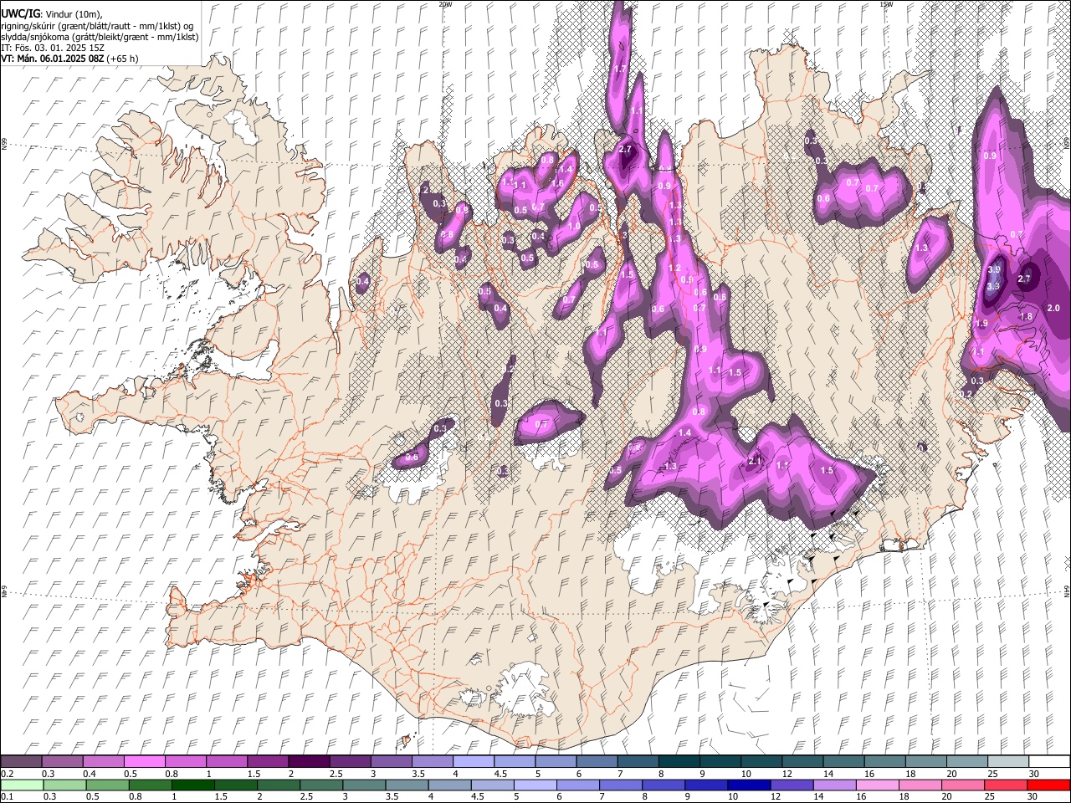Screen dimensions: 1071x803
Task: Click the 'UWC/IG' title text
Action: point(20,14)
